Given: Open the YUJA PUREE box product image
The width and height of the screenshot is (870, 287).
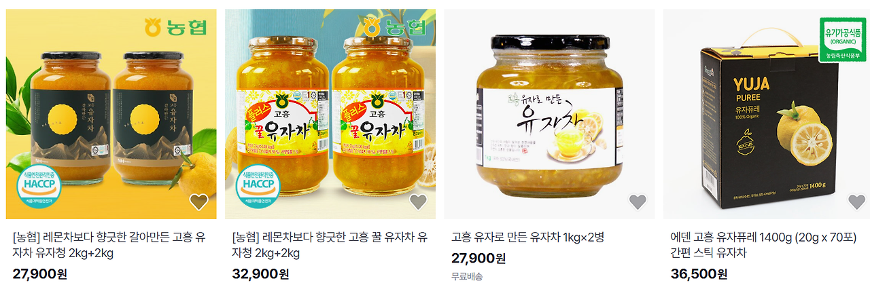Looking at the screenshot, I should click(x=769, y=114).
